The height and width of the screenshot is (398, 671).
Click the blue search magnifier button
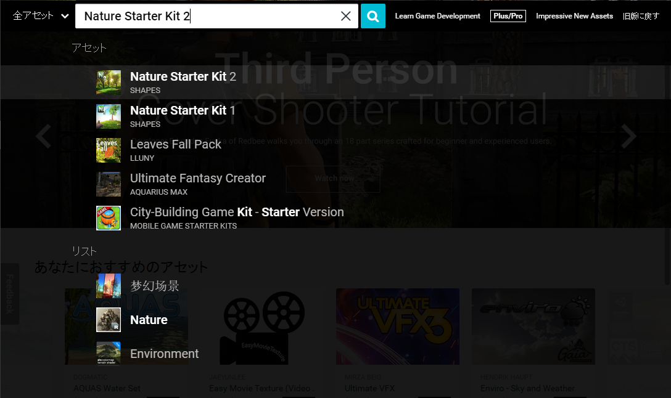click(373, 16)
